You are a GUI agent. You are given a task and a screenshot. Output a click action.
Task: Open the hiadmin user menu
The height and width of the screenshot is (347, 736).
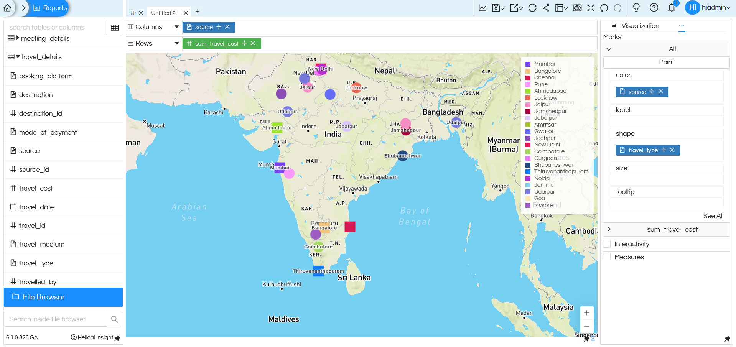tap(713, 7)
